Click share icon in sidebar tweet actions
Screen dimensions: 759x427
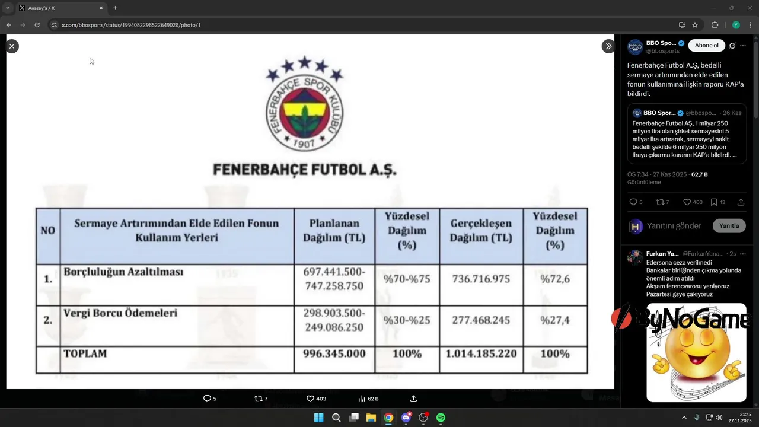(x=741, y=202)
